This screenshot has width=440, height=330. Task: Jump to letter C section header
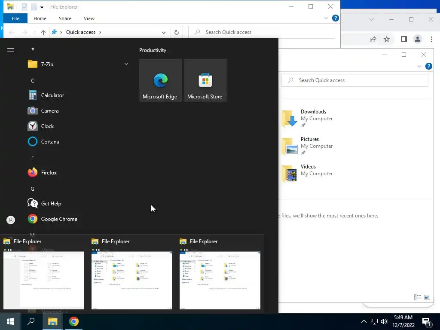33,80
